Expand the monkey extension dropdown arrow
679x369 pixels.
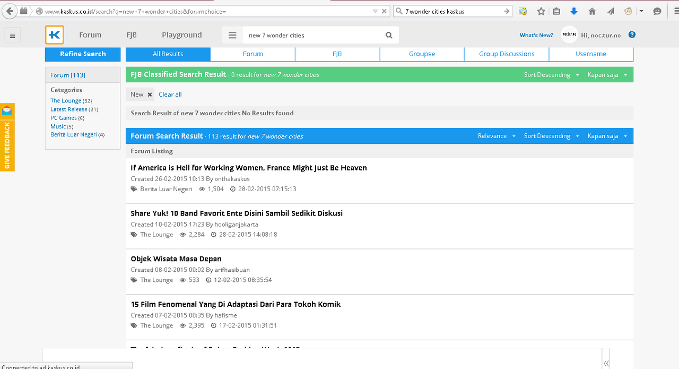(641, 11)
